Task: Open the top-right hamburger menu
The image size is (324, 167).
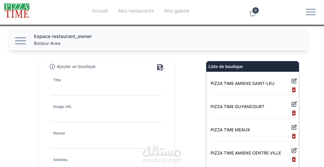Action: [x=310, y=12]
